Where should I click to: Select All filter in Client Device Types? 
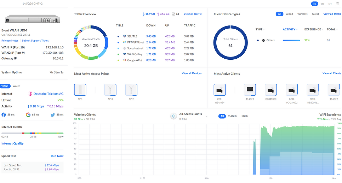point(279,14)
